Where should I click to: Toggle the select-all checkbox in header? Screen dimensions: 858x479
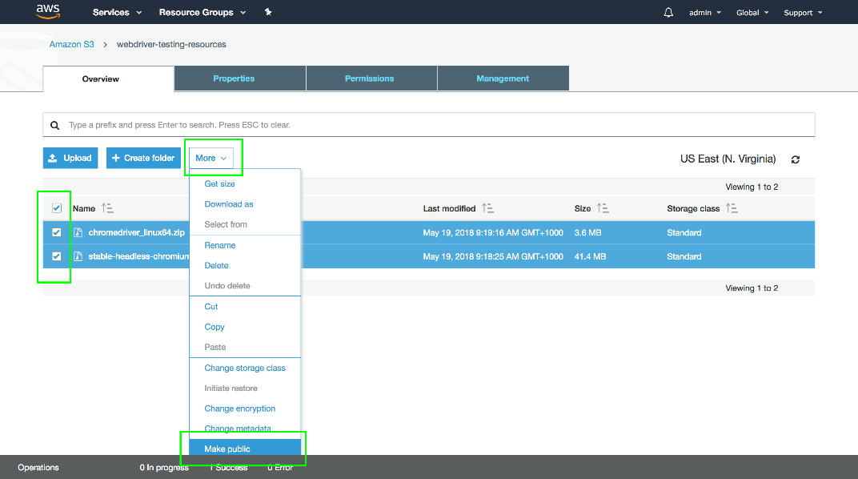(x=57, y=208)
